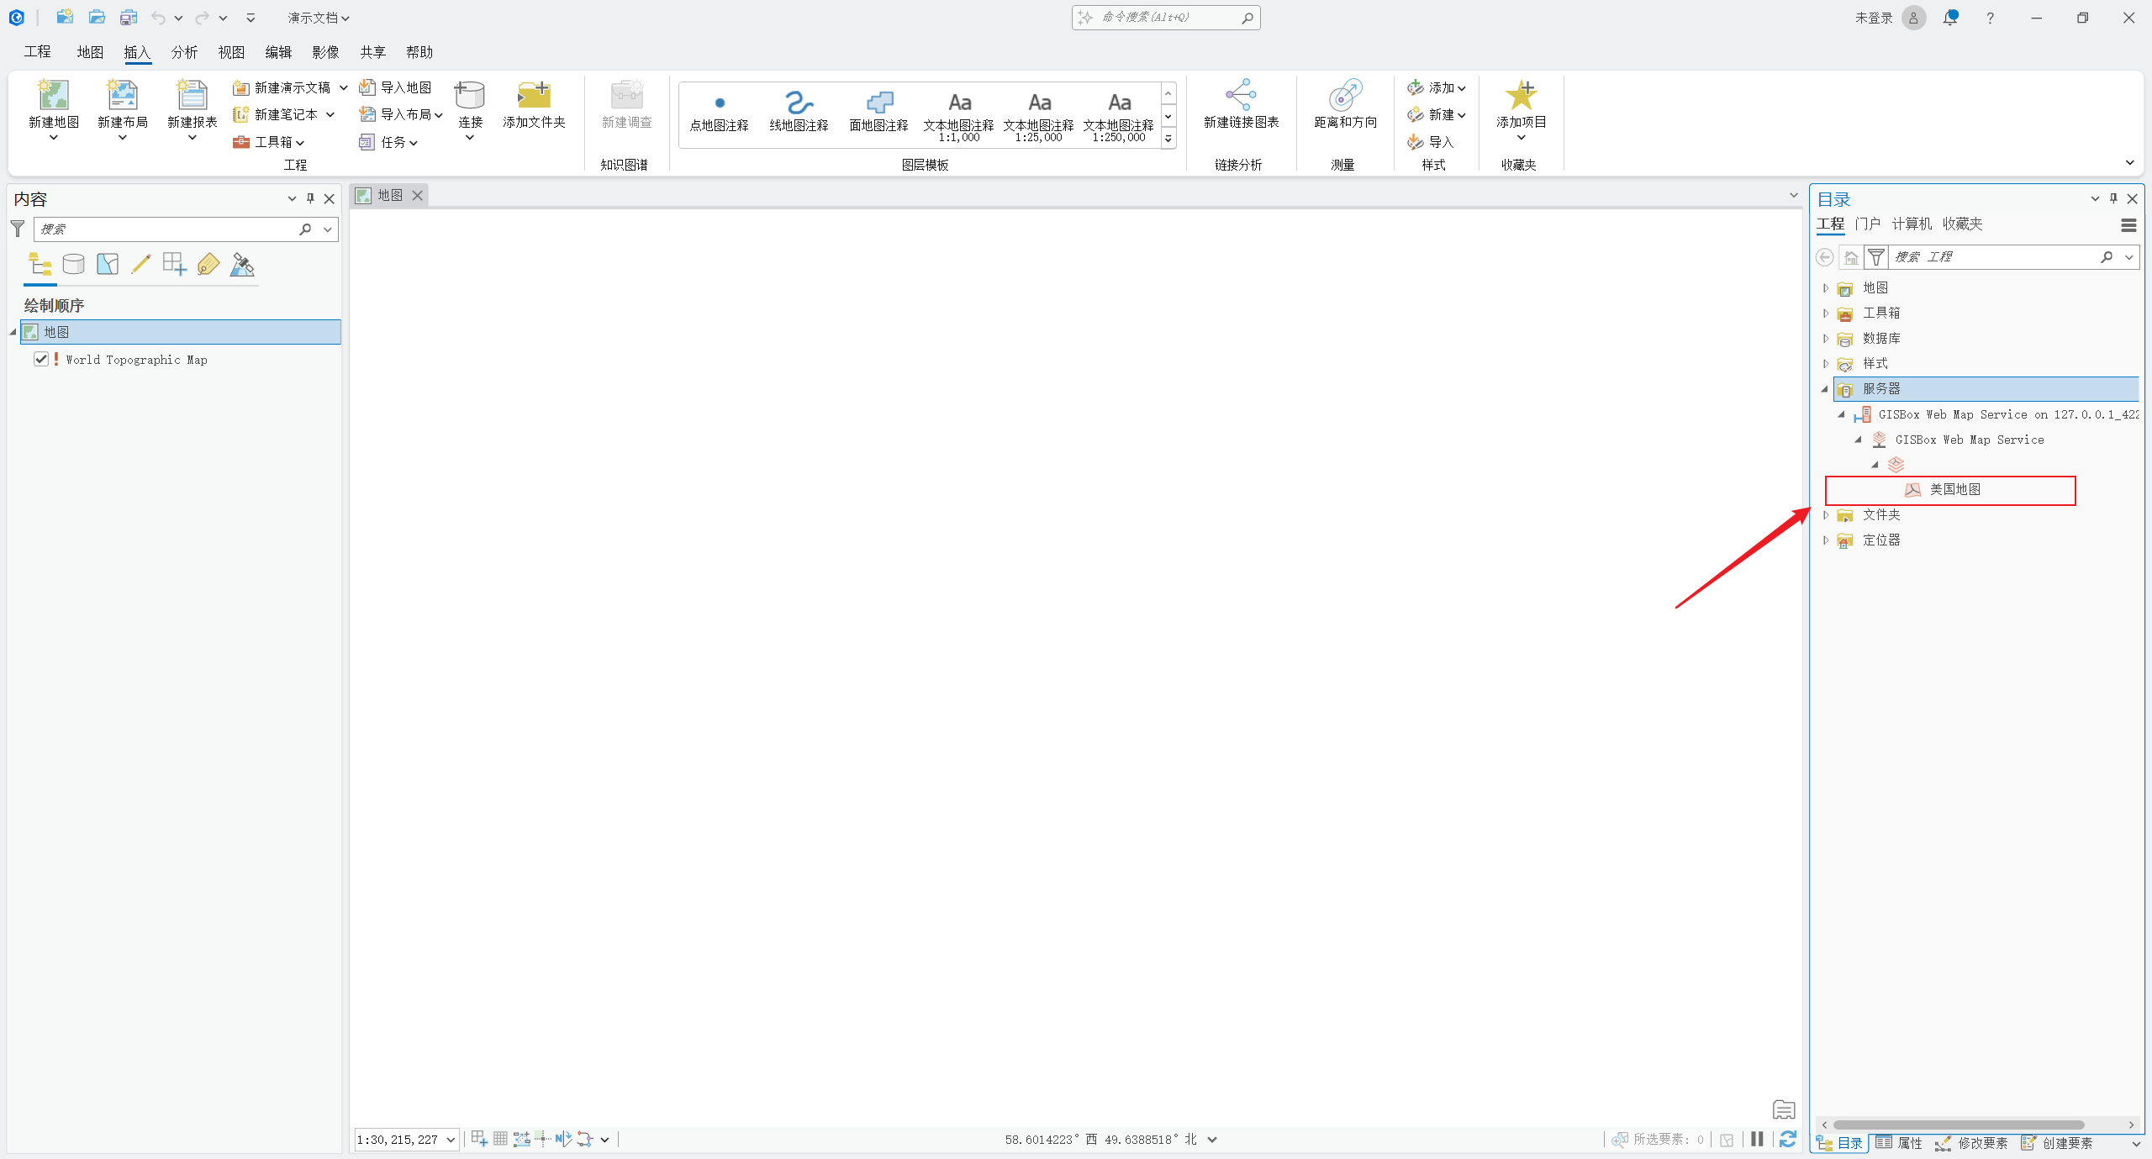
Task: Open the map scale dropdown
Action: 451,1140
